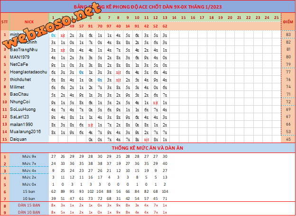The width and height of the screenshot is (296, 216).
Task: Click score 80 in MAN1979's row
Action: click(x=288, y=57)
